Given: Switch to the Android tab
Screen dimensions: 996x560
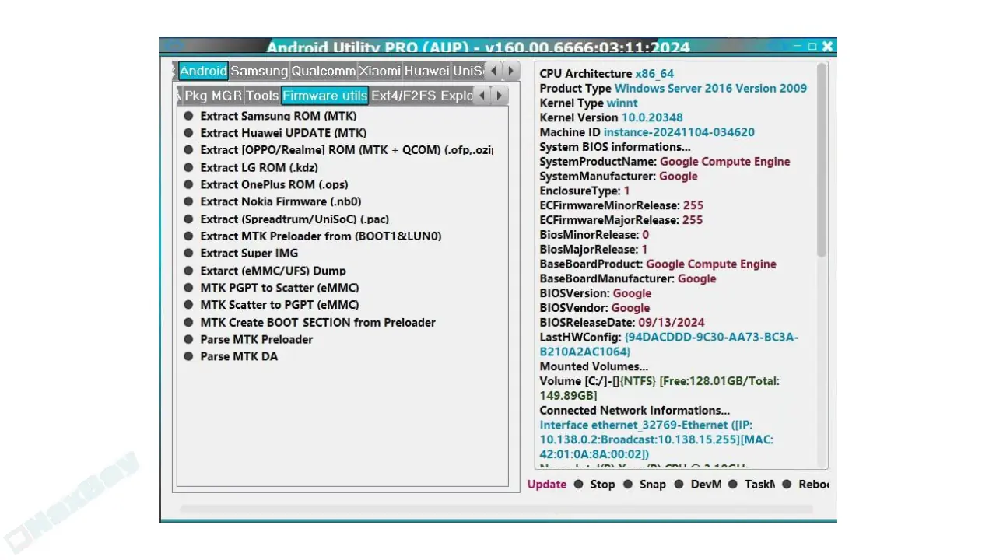Looking at the screenshot, I should click(x=203, y=71).
